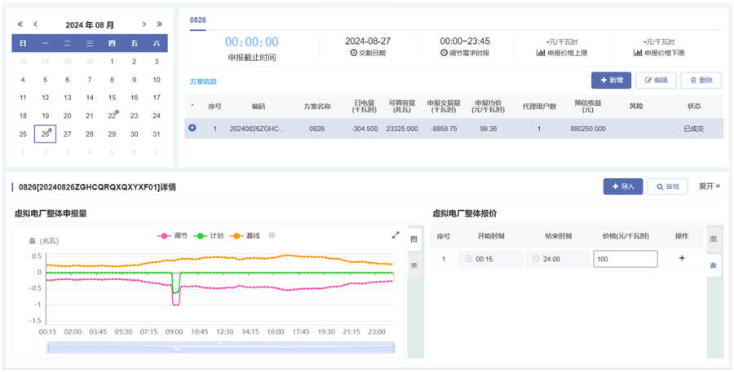
Task: Advance calendar to next month
Action: tap(144, 24)
